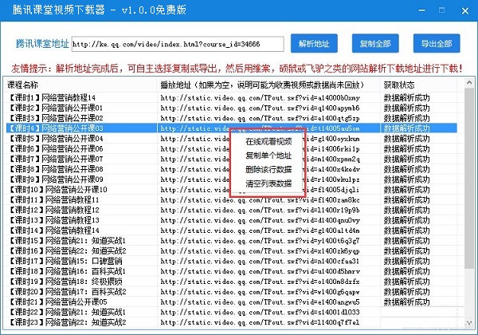Select row 【课时10】网络营销公开课10
The image size is (478, 335).
point(231,190)
